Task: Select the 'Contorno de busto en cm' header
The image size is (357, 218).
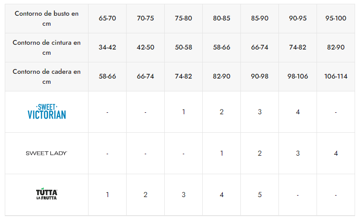Action: [47, 19]
